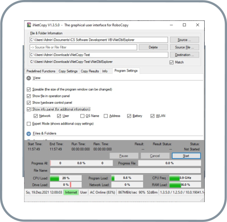Click the version numbers status entry

pyautogui.click(x=182, y=192)
